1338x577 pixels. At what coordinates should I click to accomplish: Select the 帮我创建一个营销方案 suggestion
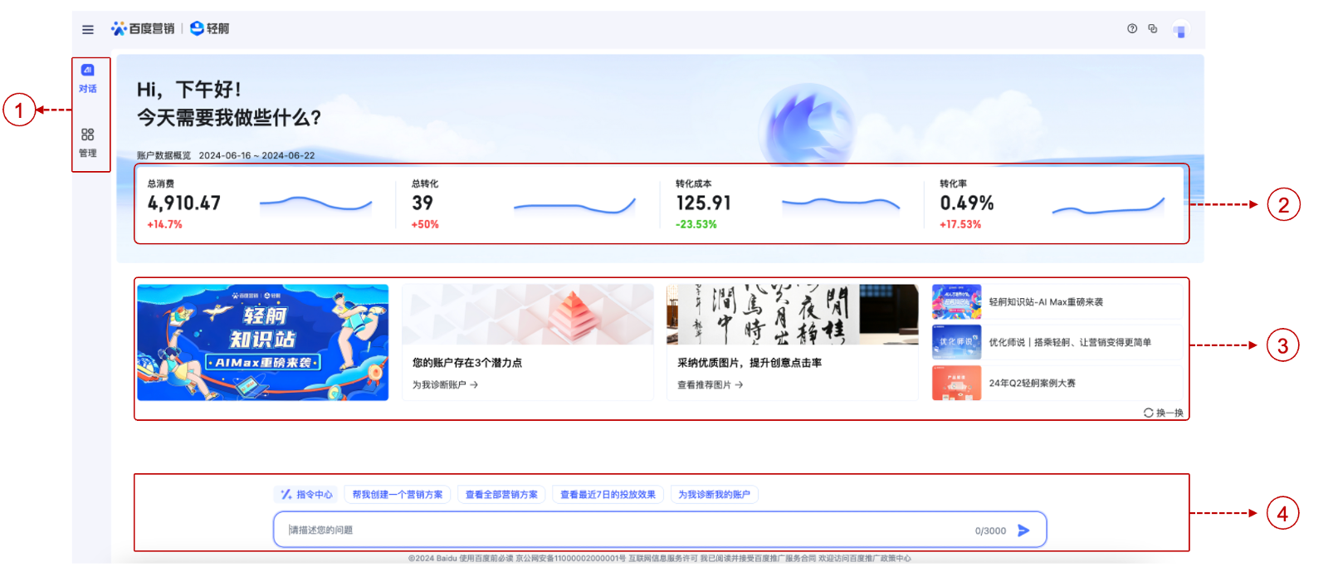(398, 495)
